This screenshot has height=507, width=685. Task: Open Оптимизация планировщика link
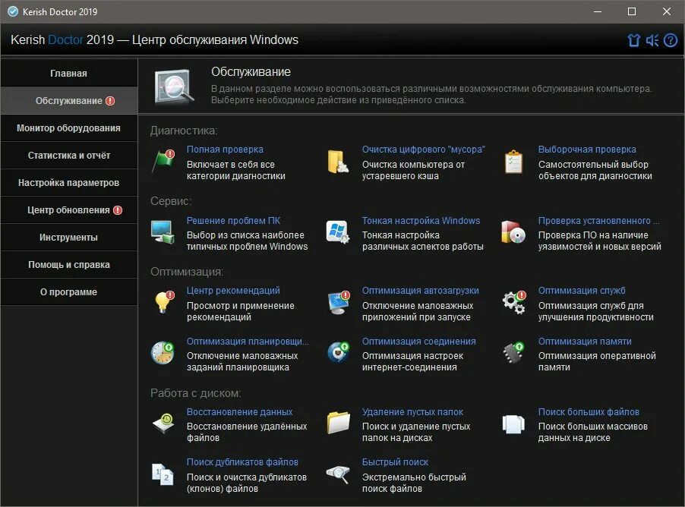click(248, 342)
